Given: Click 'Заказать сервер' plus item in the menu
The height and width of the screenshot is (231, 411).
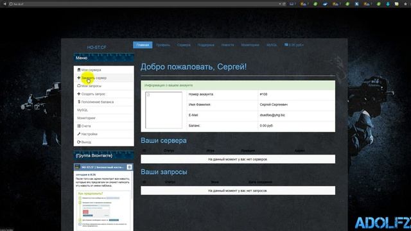Looking at the screenshot, I should tap(104, 78).
